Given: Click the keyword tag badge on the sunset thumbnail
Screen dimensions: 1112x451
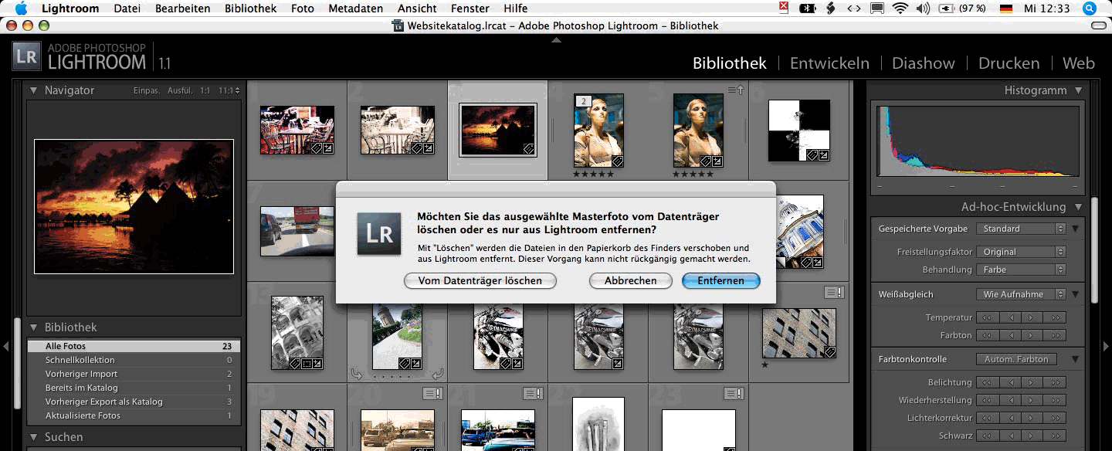Looking at the screenshot, I should point(530,148).
